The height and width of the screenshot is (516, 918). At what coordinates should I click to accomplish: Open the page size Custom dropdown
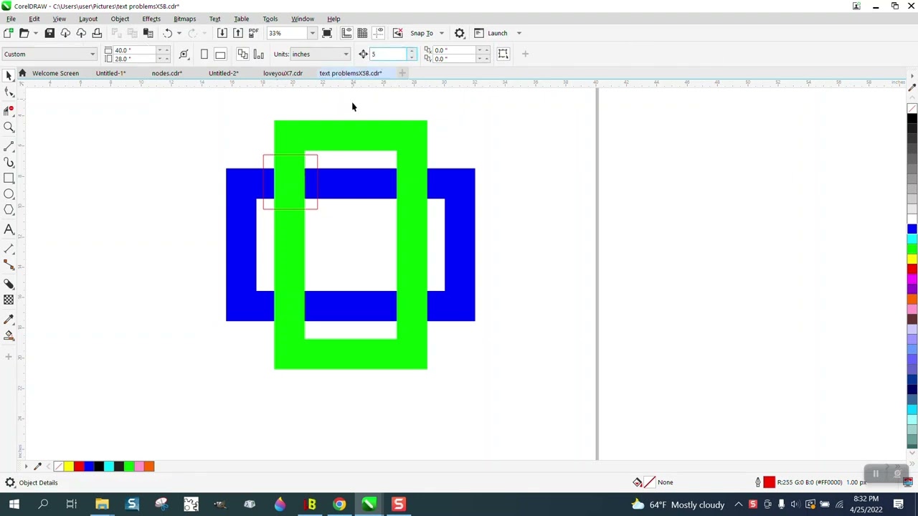tap(92, 54)
